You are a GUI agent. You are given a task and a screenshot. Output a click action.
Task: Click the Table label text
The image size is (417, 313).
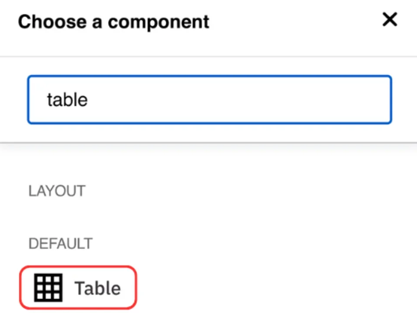(97, 287)
